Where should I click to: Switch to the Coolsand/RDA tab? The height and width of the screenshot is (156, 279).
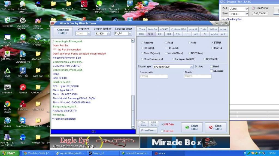179,29
